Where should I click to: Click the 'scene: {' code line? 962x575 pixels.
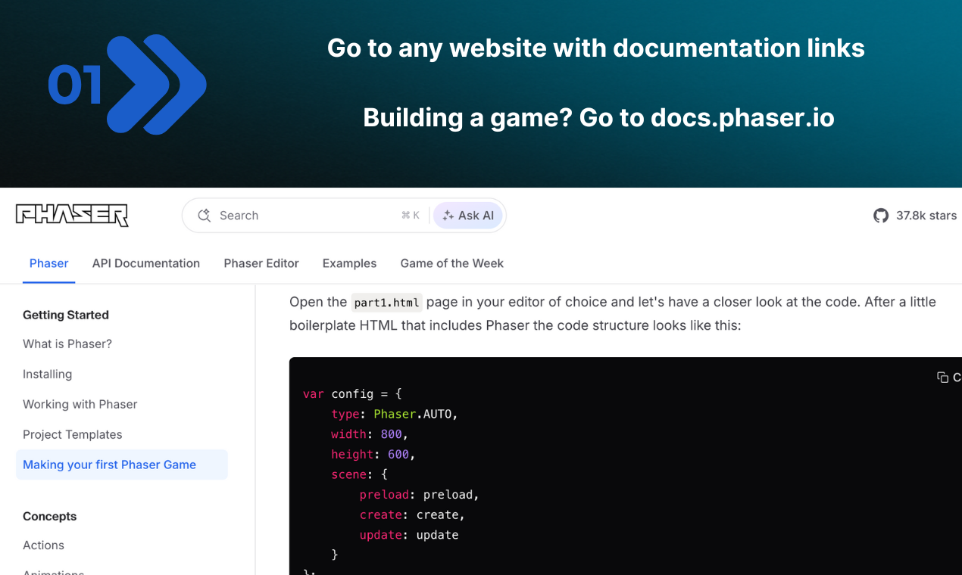[359, 474]
